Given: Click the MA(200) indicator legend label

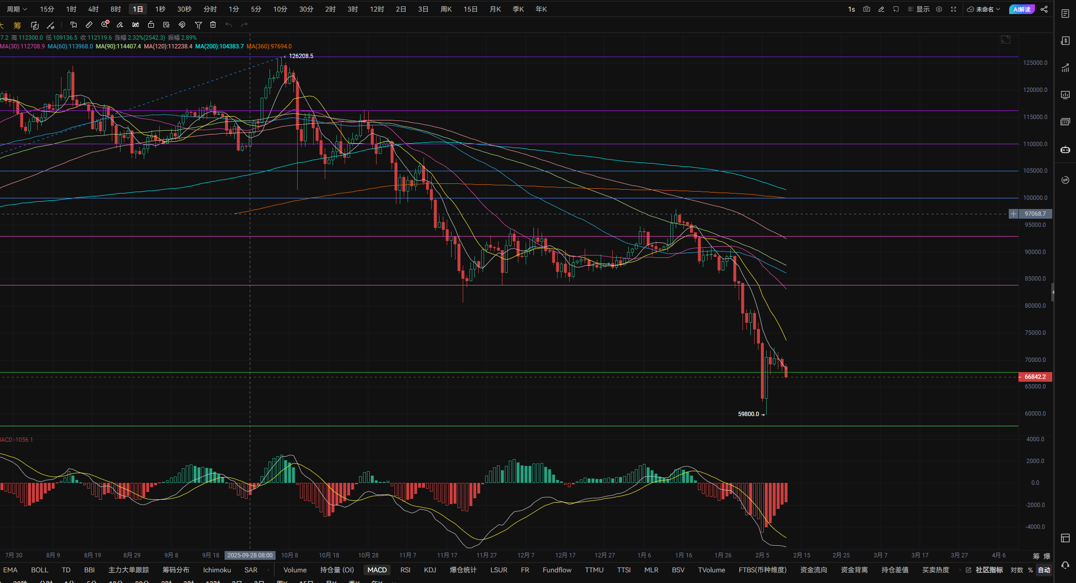Looking at the screenshot, I should pos(219,46).
